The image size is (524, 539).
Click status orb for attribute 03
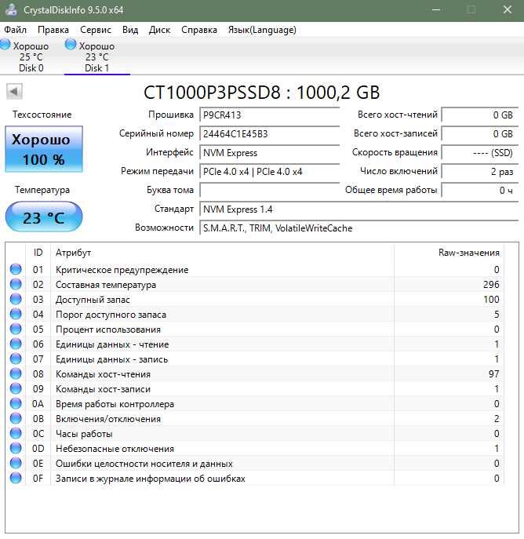coord(16,299)
